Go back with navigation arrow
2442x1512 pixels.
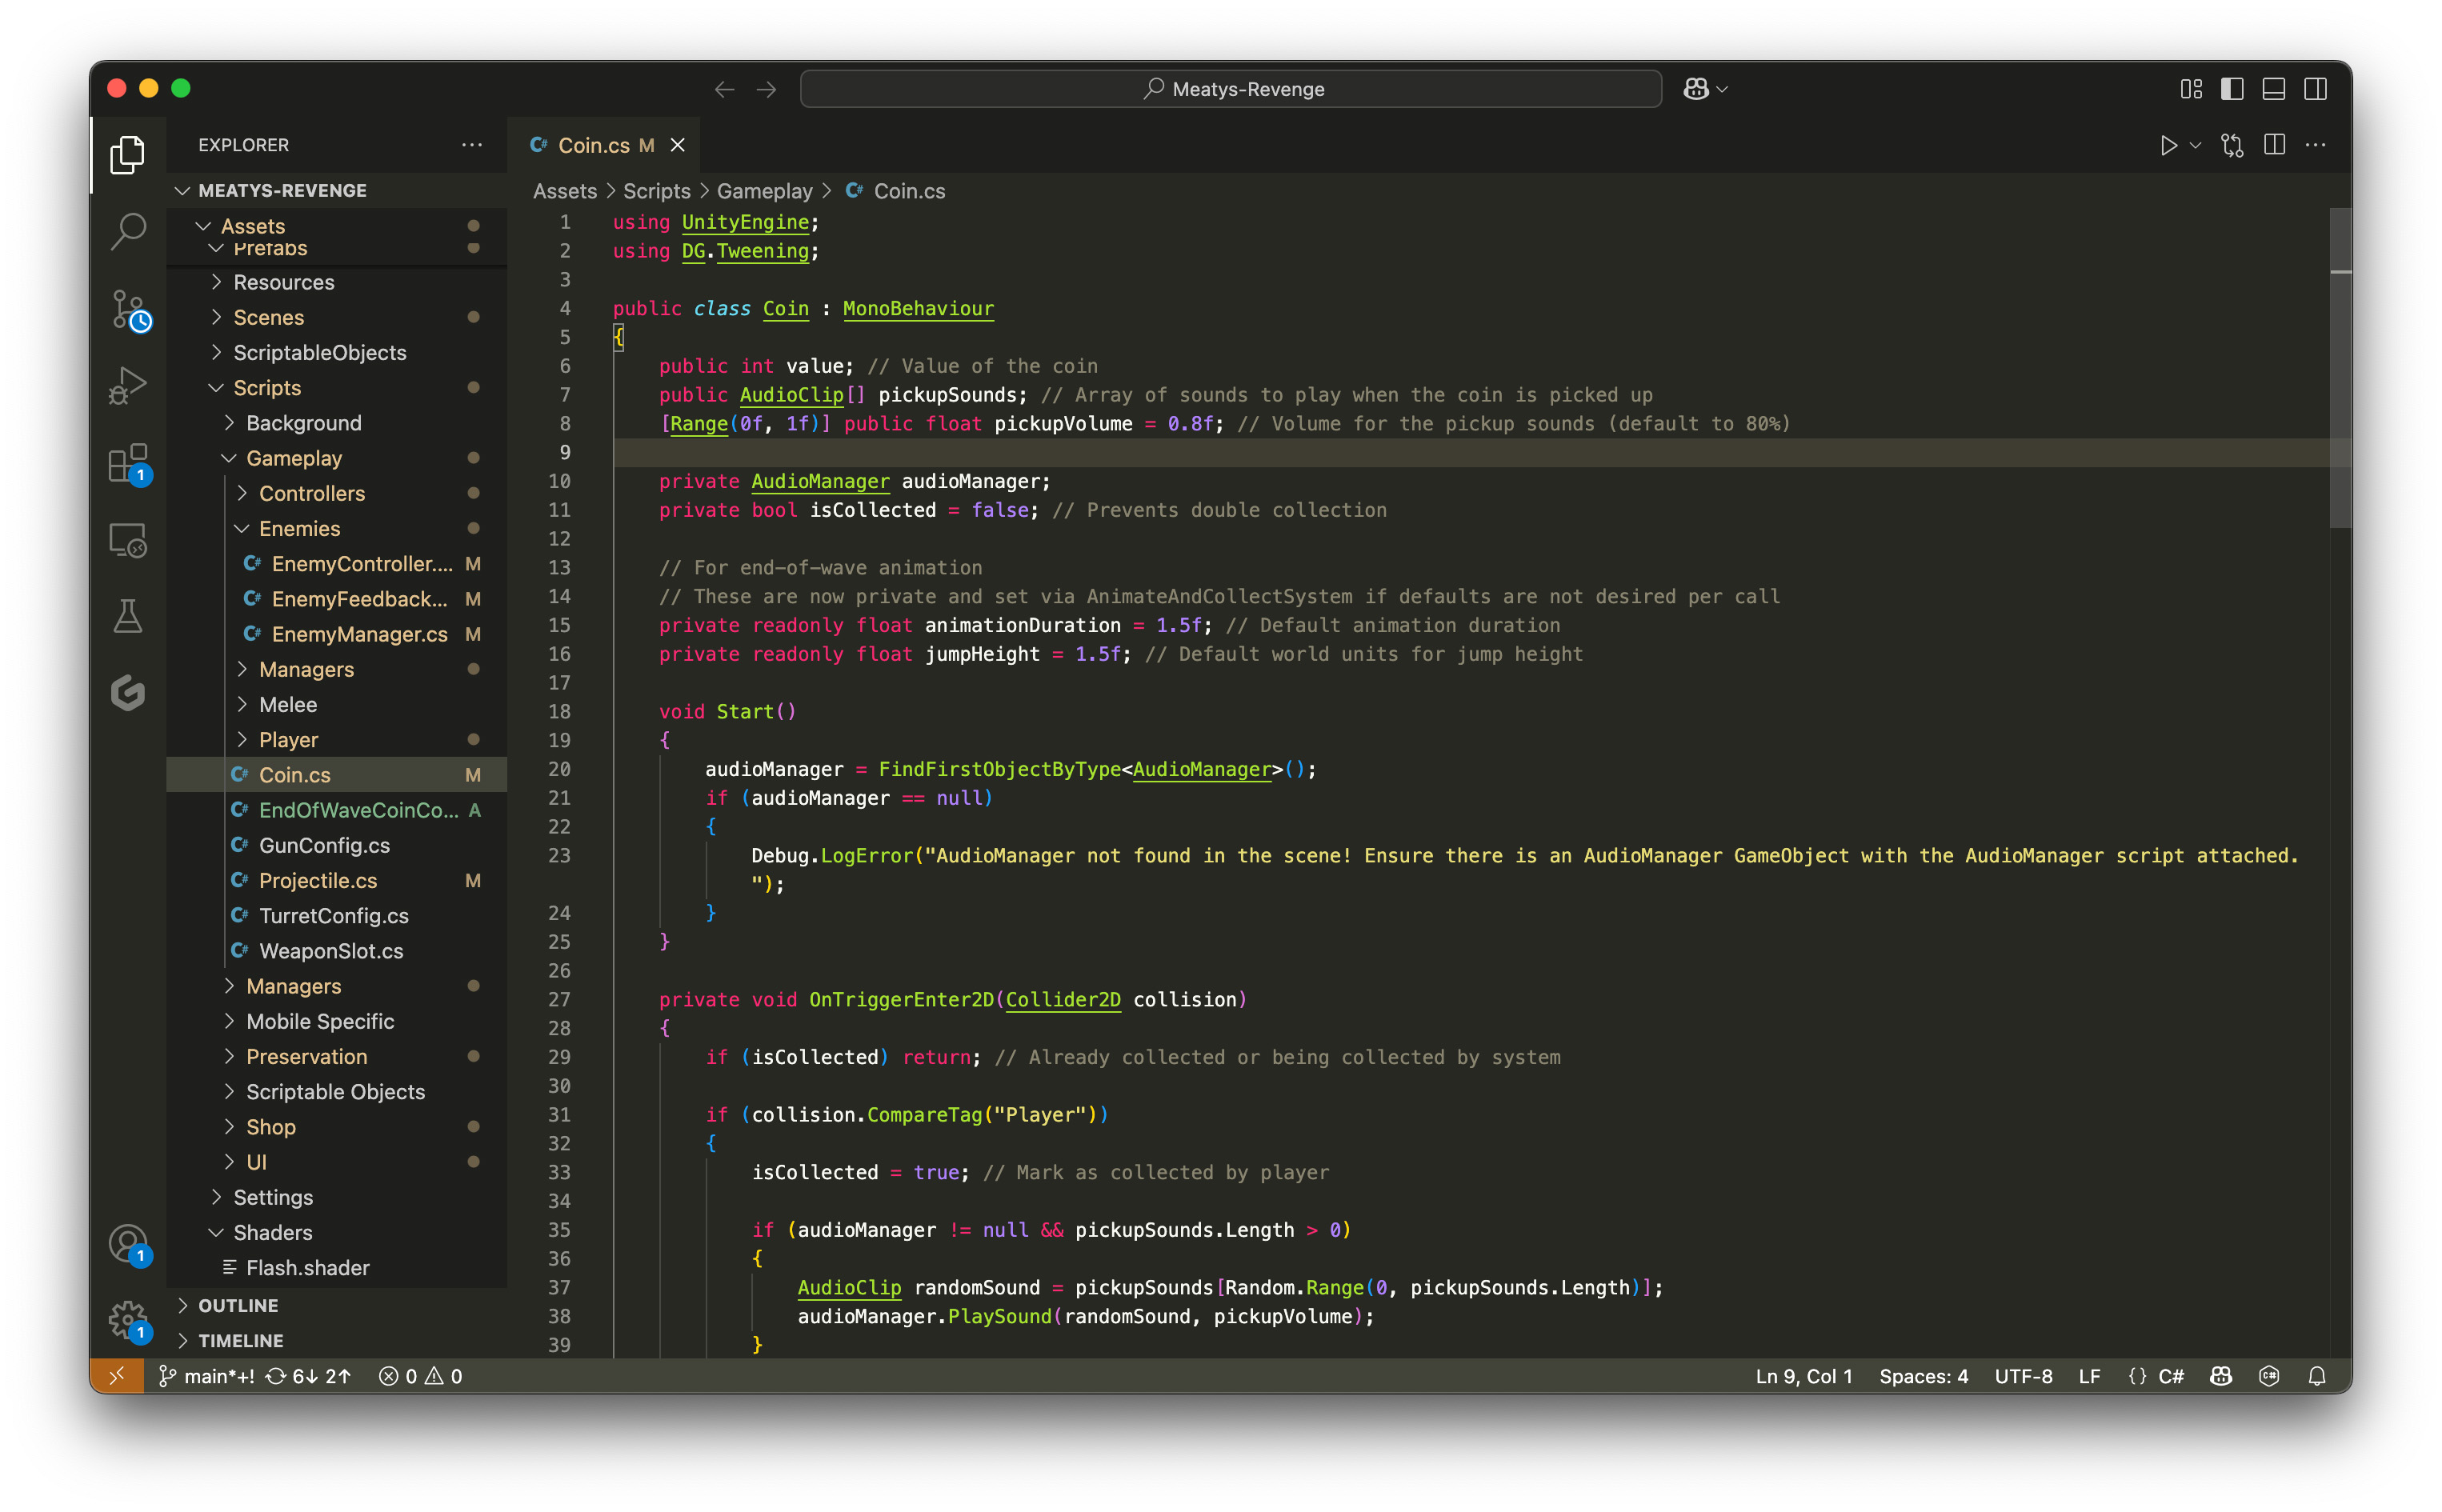click(725, 89)
